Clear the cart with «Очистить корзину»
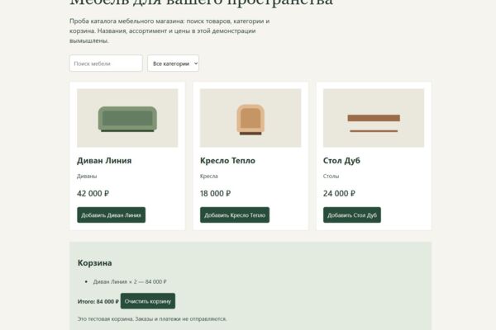Screen dimensions: 496x330 (x=148, y=301)
